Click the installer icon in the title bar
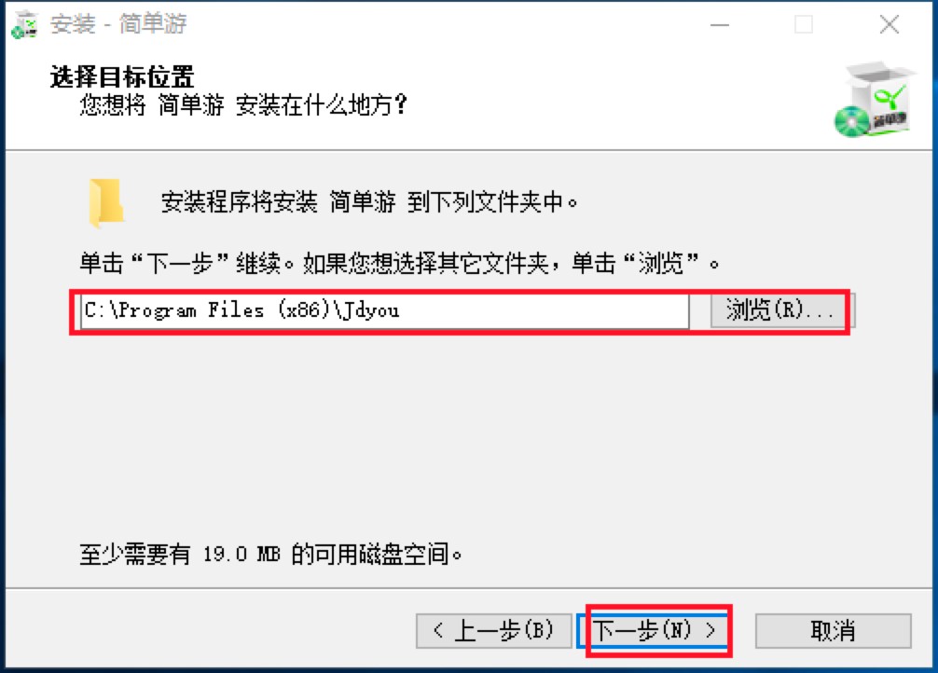 pos(25,24)
